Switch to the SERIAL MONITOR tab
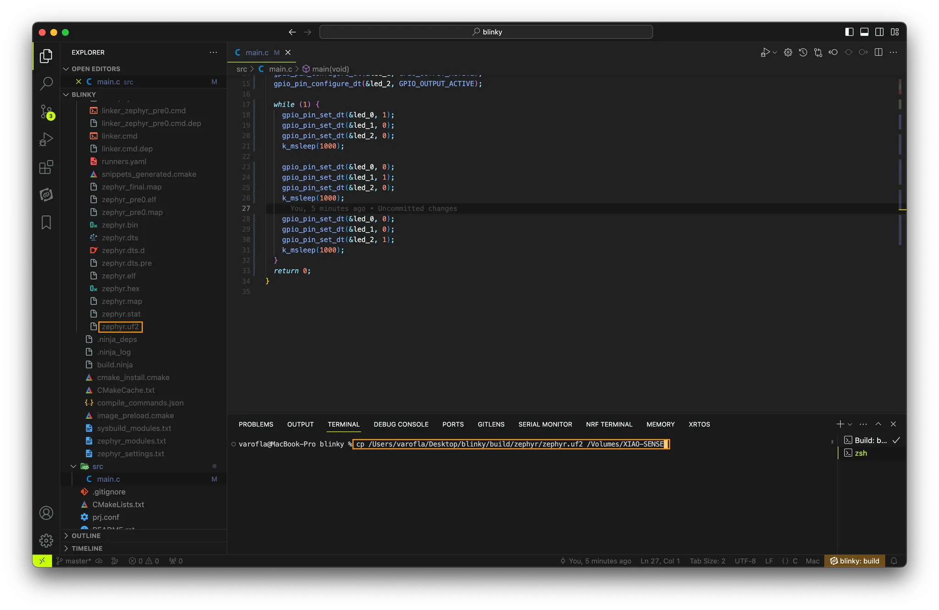939x610 pixels. (545, 424)
